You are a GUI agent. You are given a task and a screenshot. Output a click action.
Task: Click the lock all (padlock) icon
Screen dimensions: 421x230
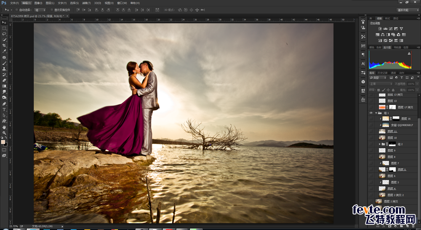pos(393,90)
